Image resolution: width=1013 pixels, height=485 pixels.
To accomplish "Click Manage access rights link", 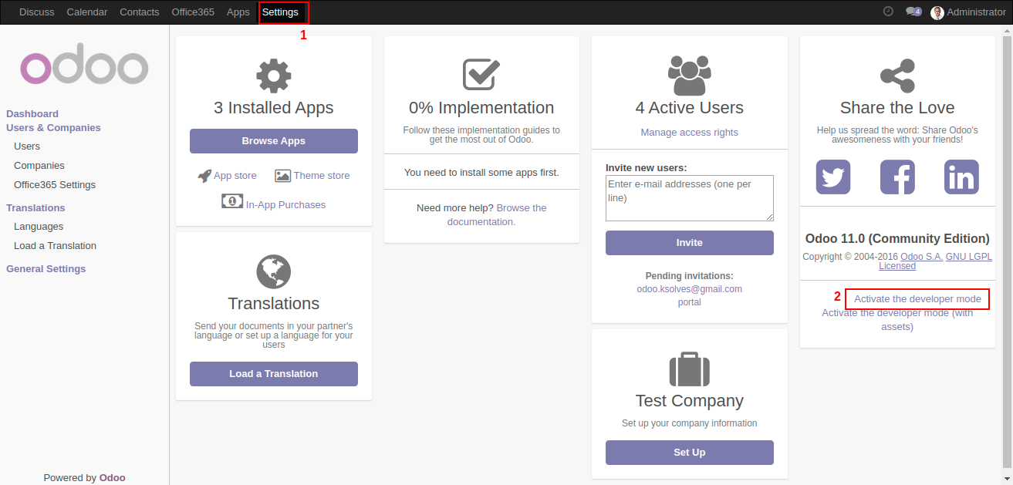I will point(690,133).
